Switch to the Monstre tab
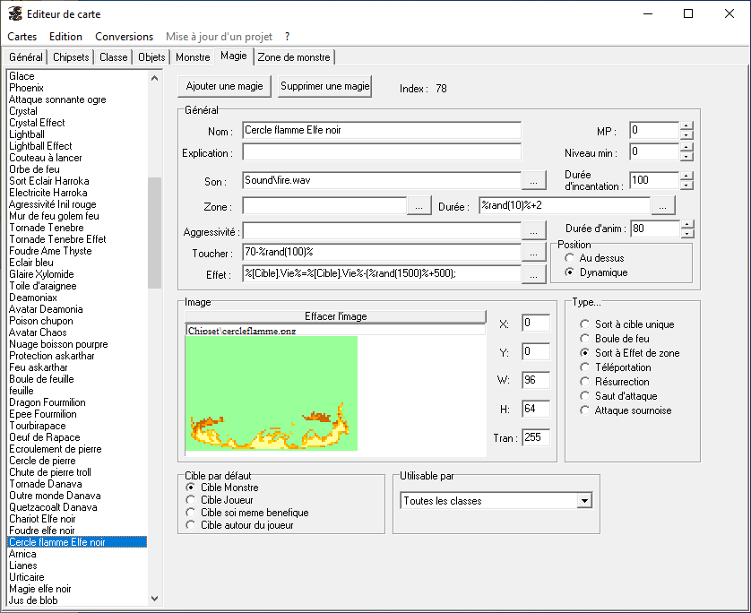 point(193,57)
